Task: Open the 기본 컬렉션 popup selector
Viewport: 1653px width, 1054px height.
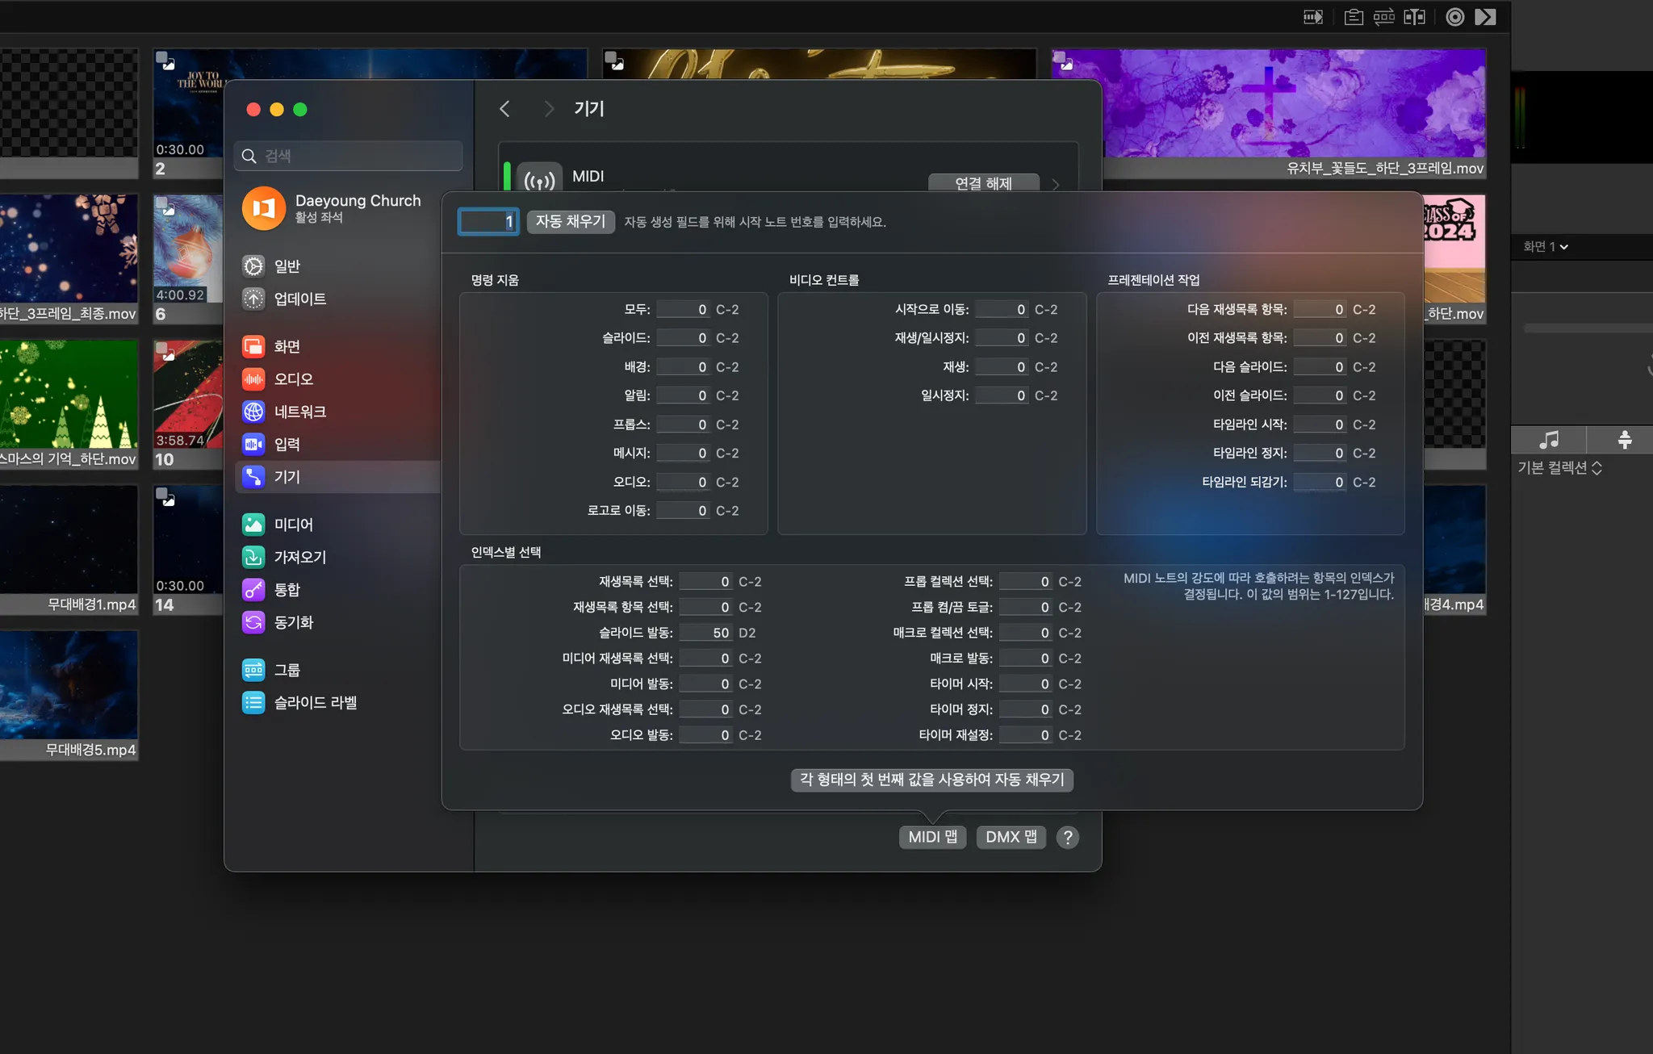Action: pos(1559,468)
